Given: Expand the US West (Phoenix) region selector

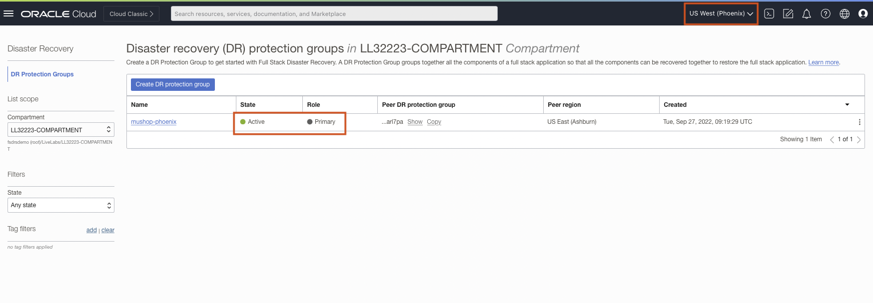Looking at the screenshot, I should pyautogui.click(x=721, y=13).
